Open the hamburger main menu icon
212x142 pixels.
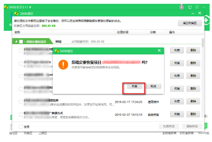click(x=197, y=7)
